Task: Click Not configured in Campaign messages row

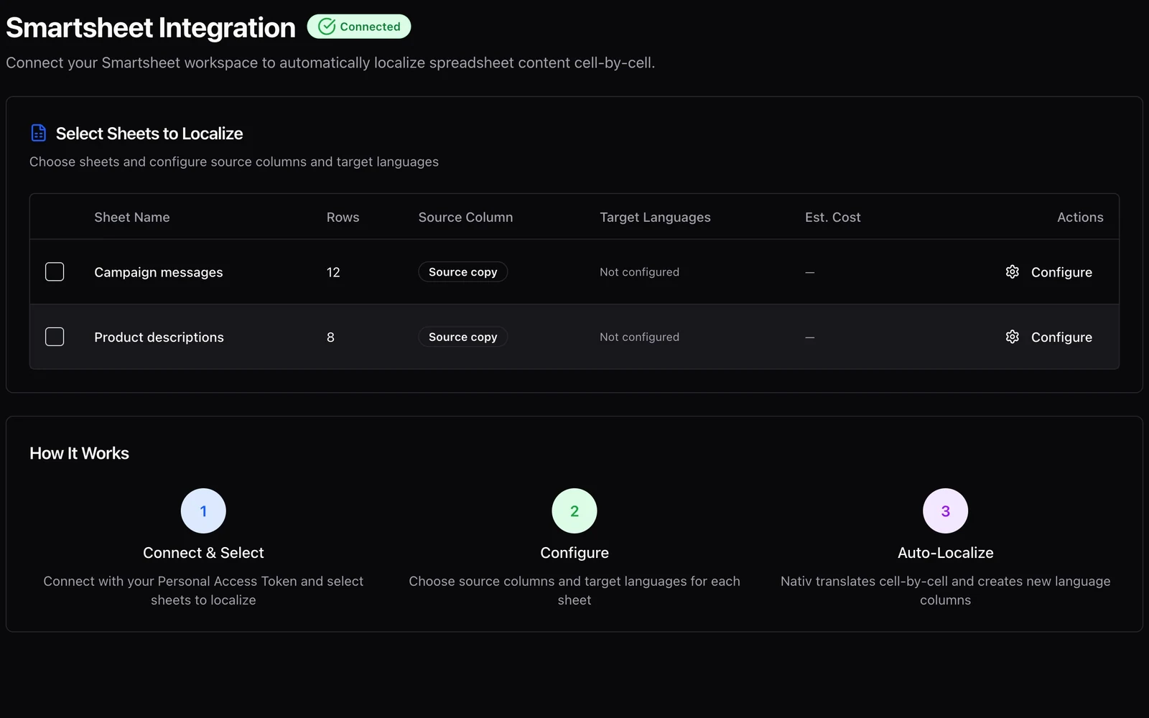Action: (x=640, y=272)
